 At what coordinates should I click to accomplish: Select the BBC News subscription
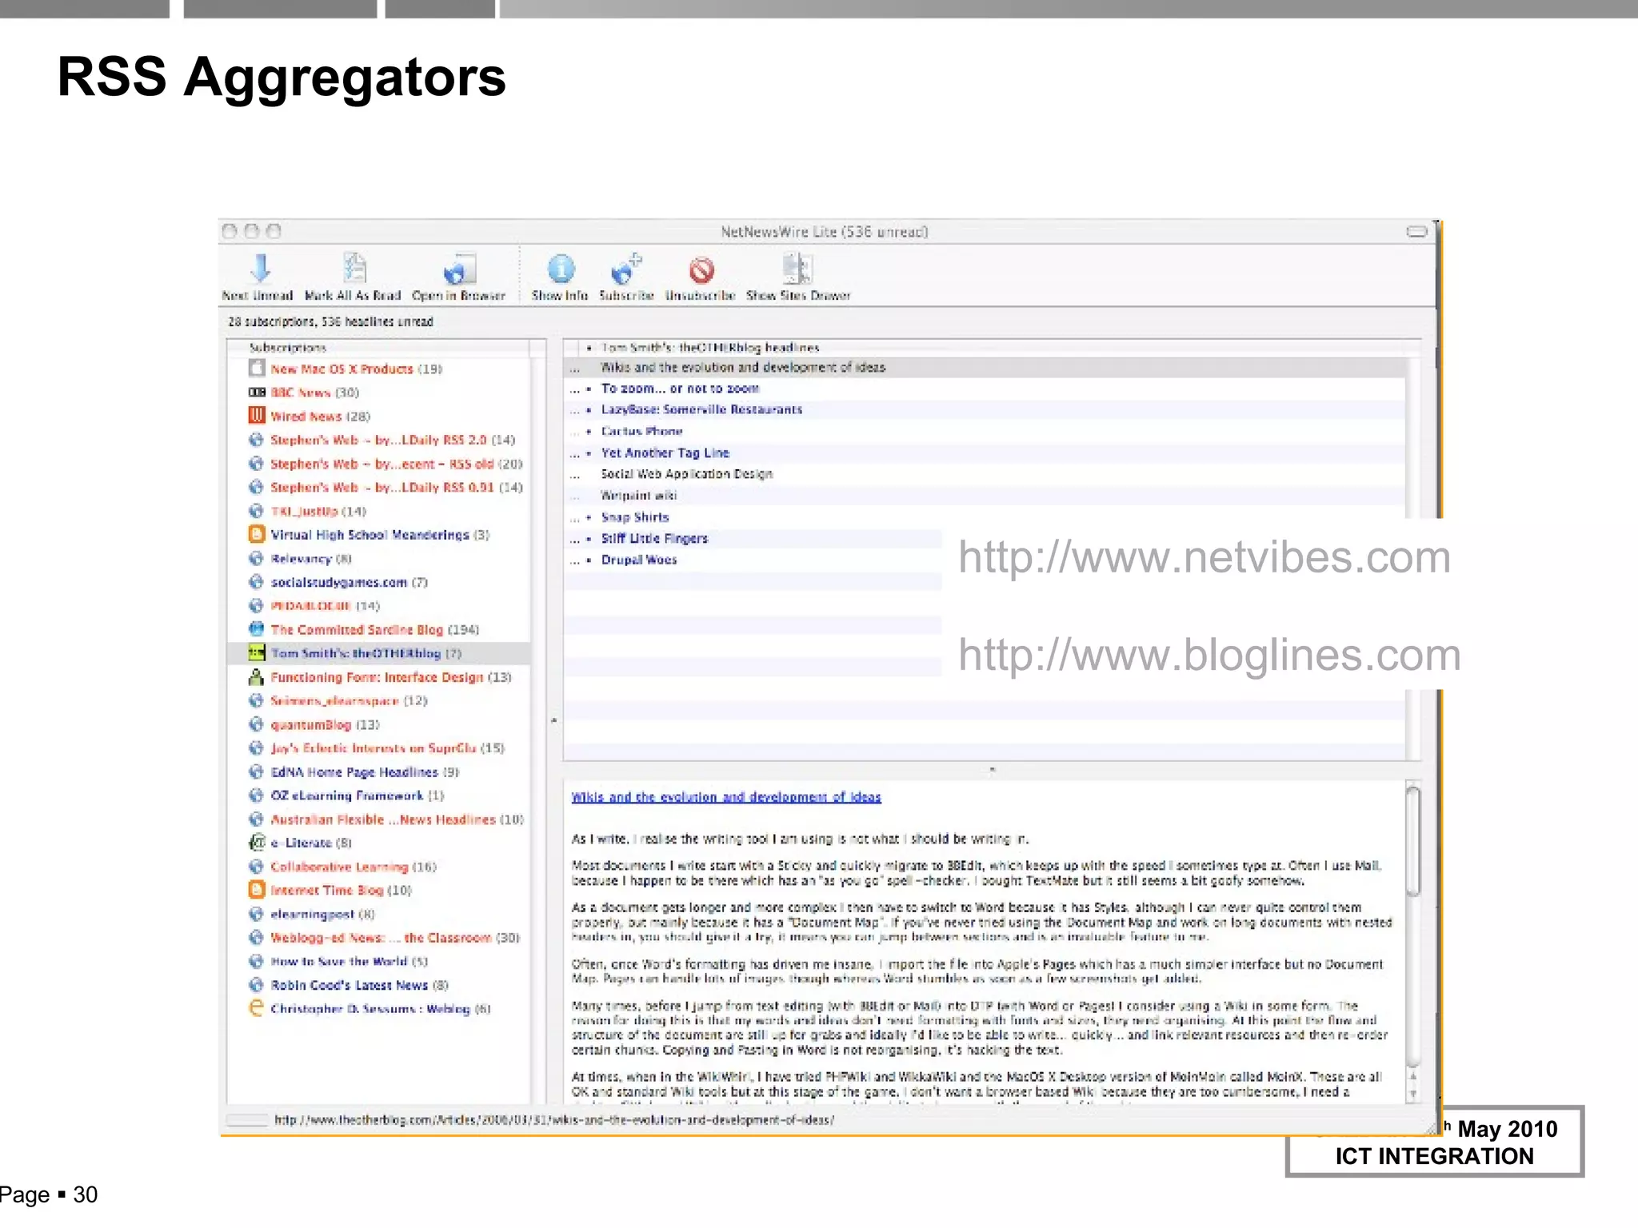pos(378,393)
